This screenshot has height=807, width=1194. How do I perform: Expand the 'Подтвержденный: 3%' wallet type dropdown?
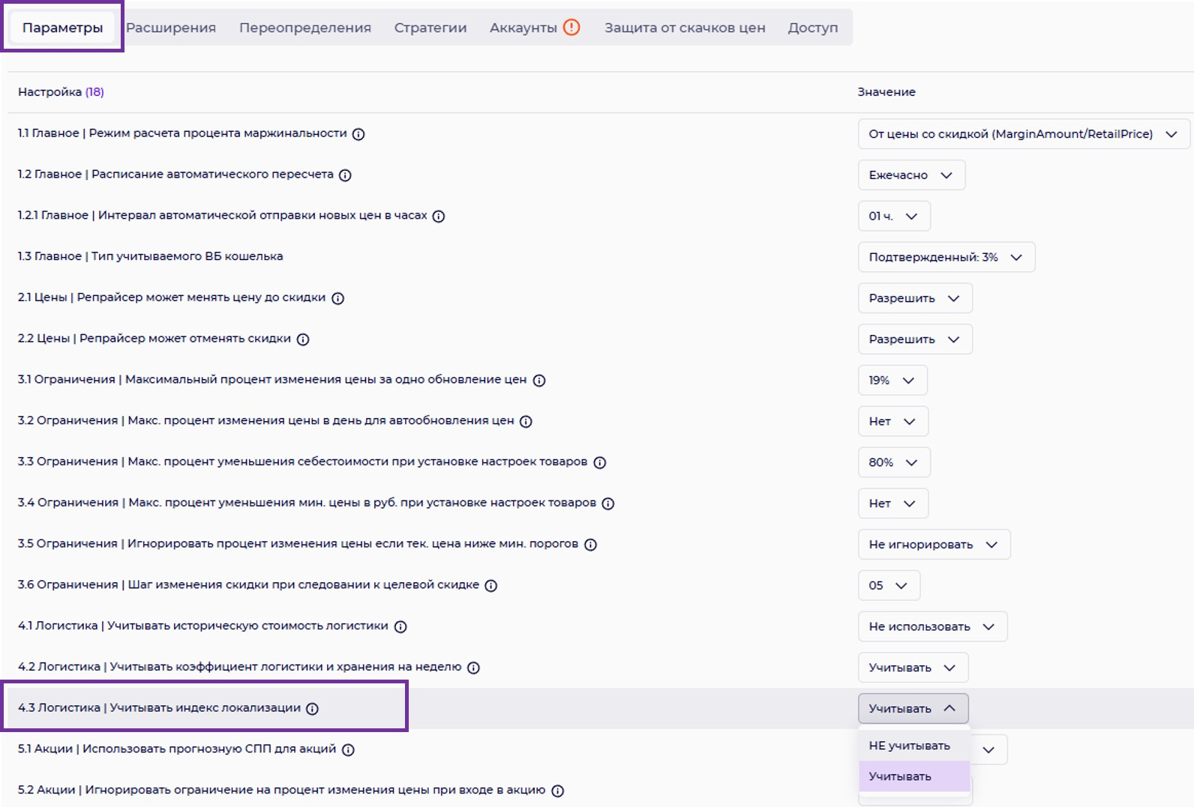tap(946, 257)
